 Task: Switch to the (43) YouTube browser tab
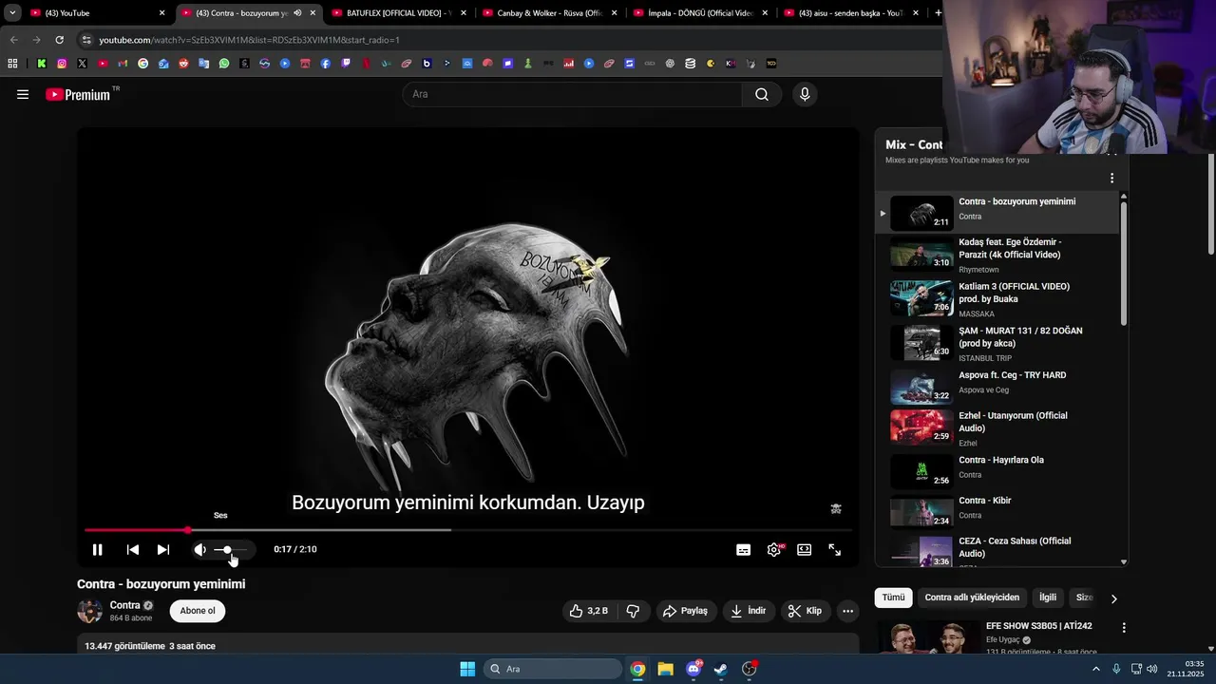[97, 13]
